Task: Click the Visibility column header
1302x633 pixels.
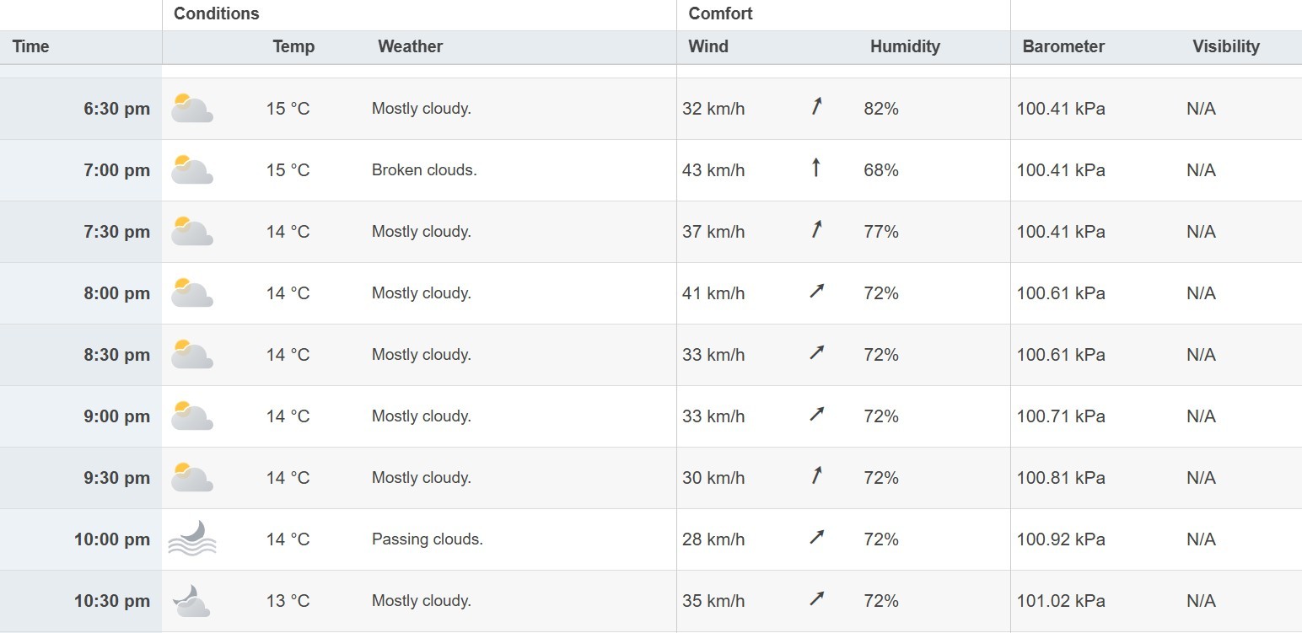Action: 1225,46
